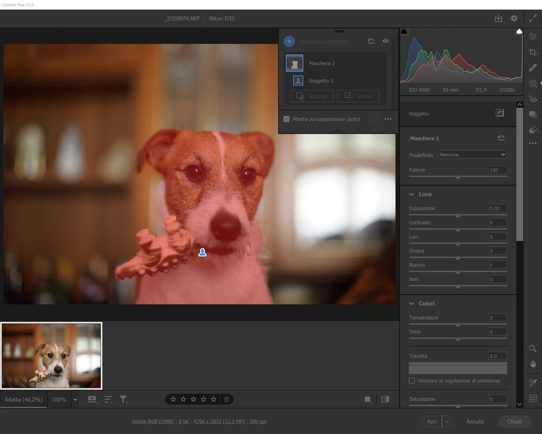
Task: Delete image with trash icon
Action: 227,399
